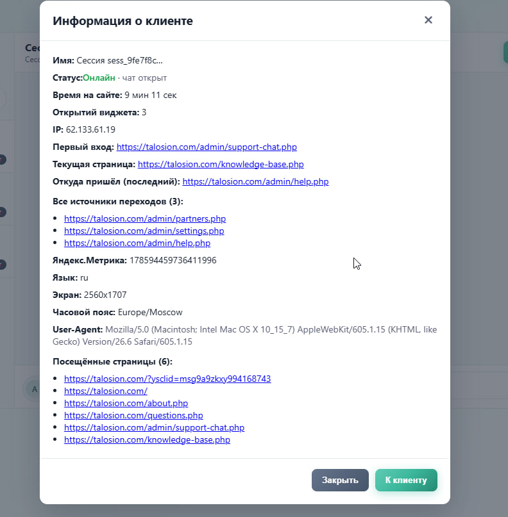
Task: Click the IP address 62.133.61.19
Action: click(90, 129)
